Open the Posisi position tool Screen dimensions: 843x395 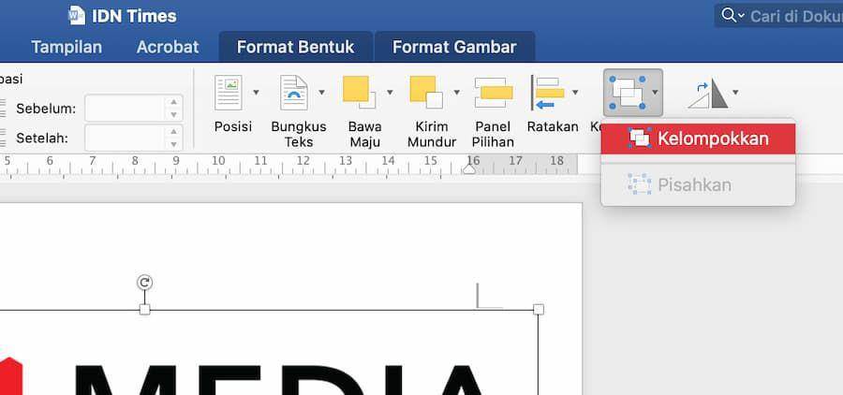point(229,93)
